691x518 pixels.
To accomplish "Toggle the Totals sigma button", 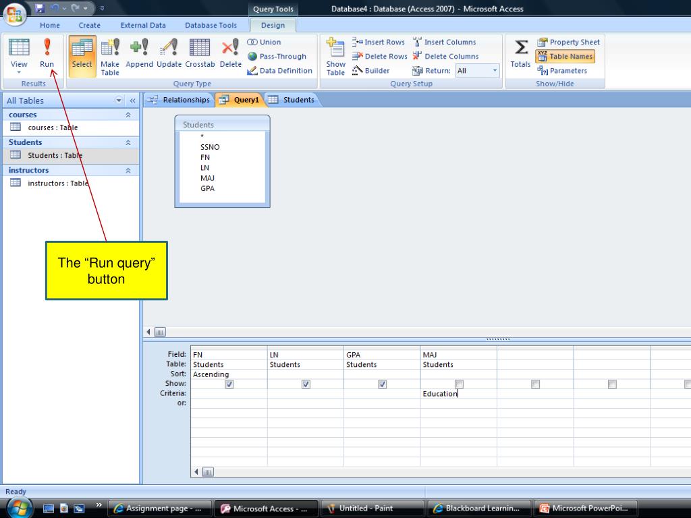I will 520,53.
